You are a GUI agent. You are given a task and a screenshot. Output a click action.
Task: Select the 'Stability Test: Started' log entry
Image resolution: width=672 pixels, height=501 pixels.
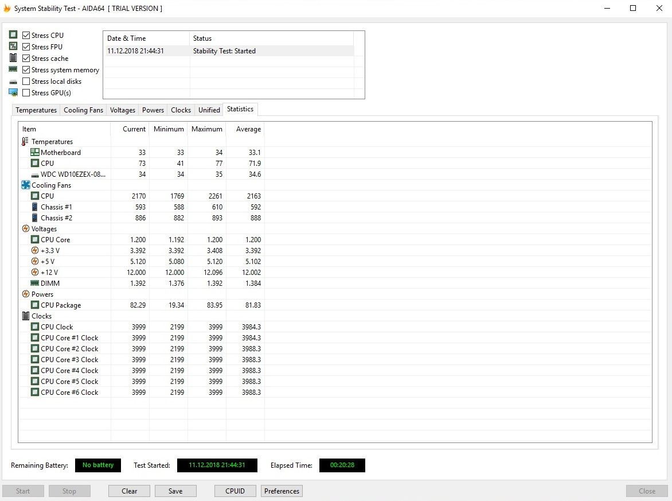(x=230, y=51)
